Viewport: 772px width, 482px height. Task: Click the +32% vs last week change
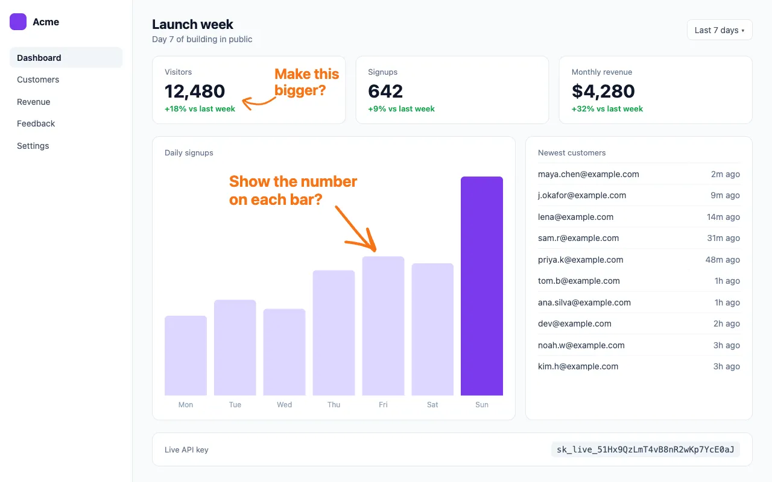click(607, 109)
